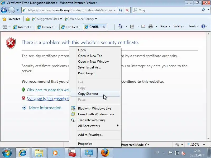Open Web Slice Gallery link
This screenshot has height=158, width=211.
[81, 19]
